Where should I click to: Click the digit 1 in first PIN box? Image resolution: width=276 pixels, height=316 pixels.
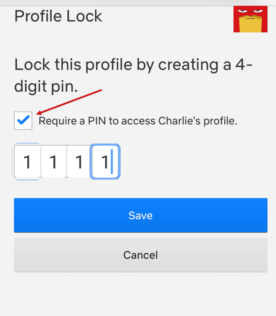[x=27, y=162]
